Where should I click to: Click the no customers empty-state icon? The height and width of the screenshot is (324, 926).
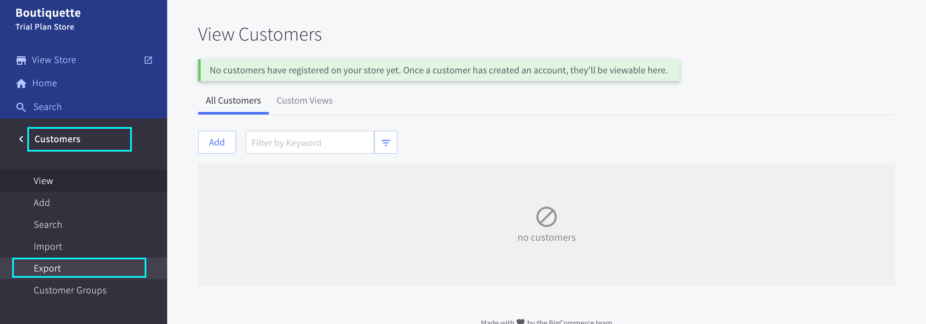[546, 217]
